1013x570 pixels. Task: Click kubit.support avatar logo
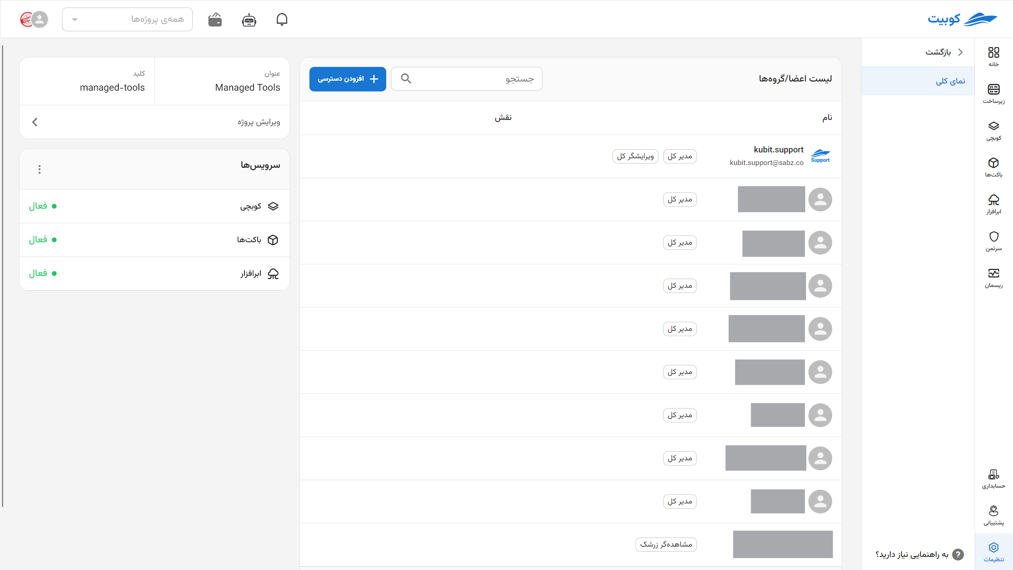[820, 156]
